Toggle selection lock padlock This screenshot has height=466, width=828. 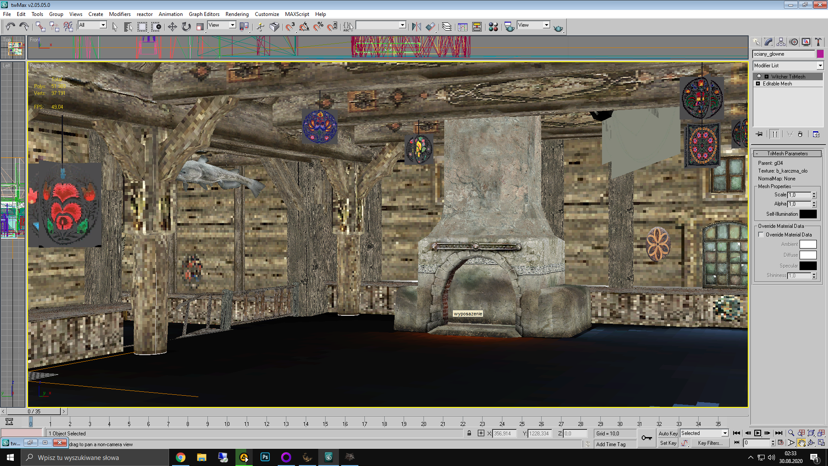469,433
